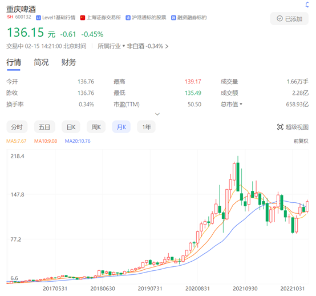The height and width of the screenshot is (296, 316).
Task: Switch to the 简况 tab
Action: (41, 62)
